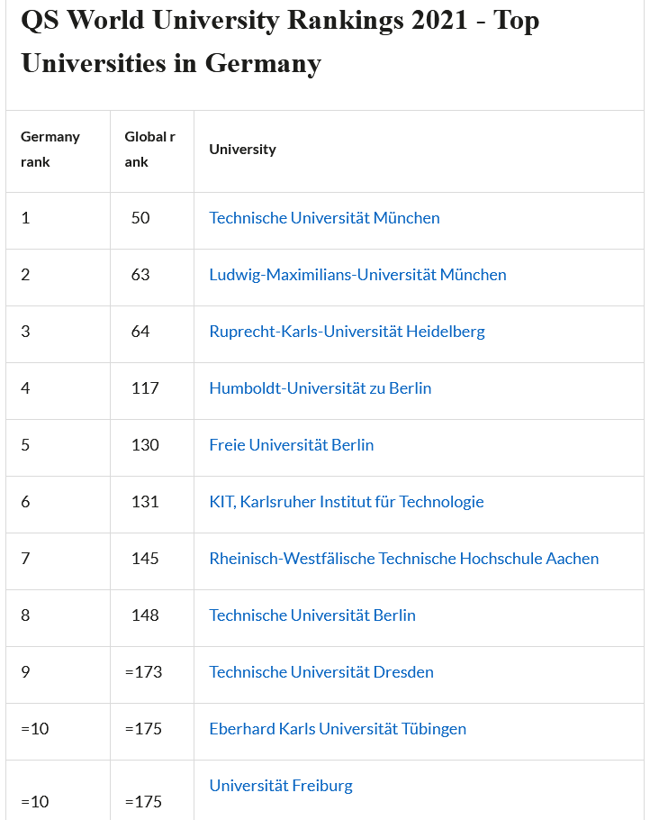
Task: Click the QS World University Rankings heading
Action: point(280,41)
